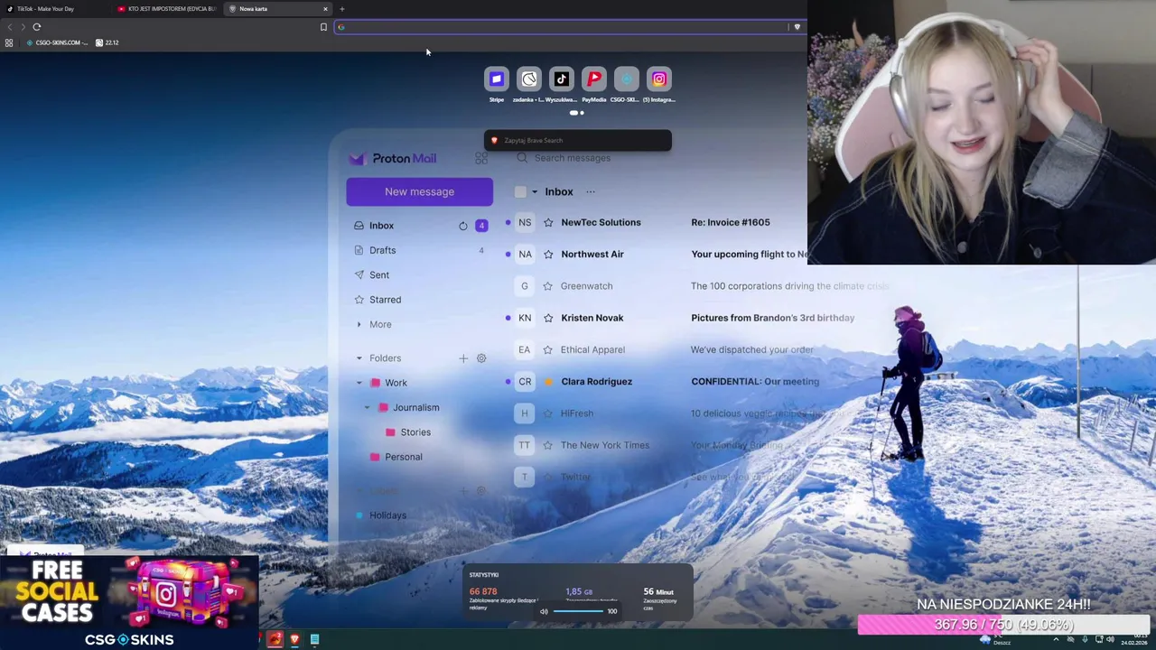
Task: Star the Greenwatch email
Action: click(x=548, y=286)
